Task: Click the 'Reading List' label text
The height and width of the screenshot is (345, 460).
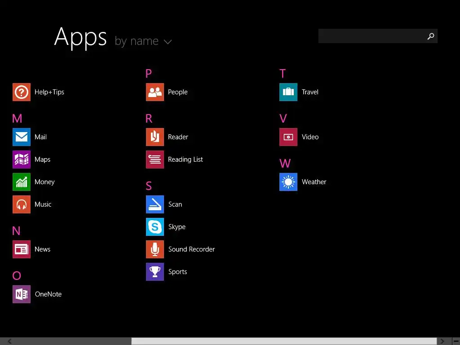Action: click(x=186, y=159)
